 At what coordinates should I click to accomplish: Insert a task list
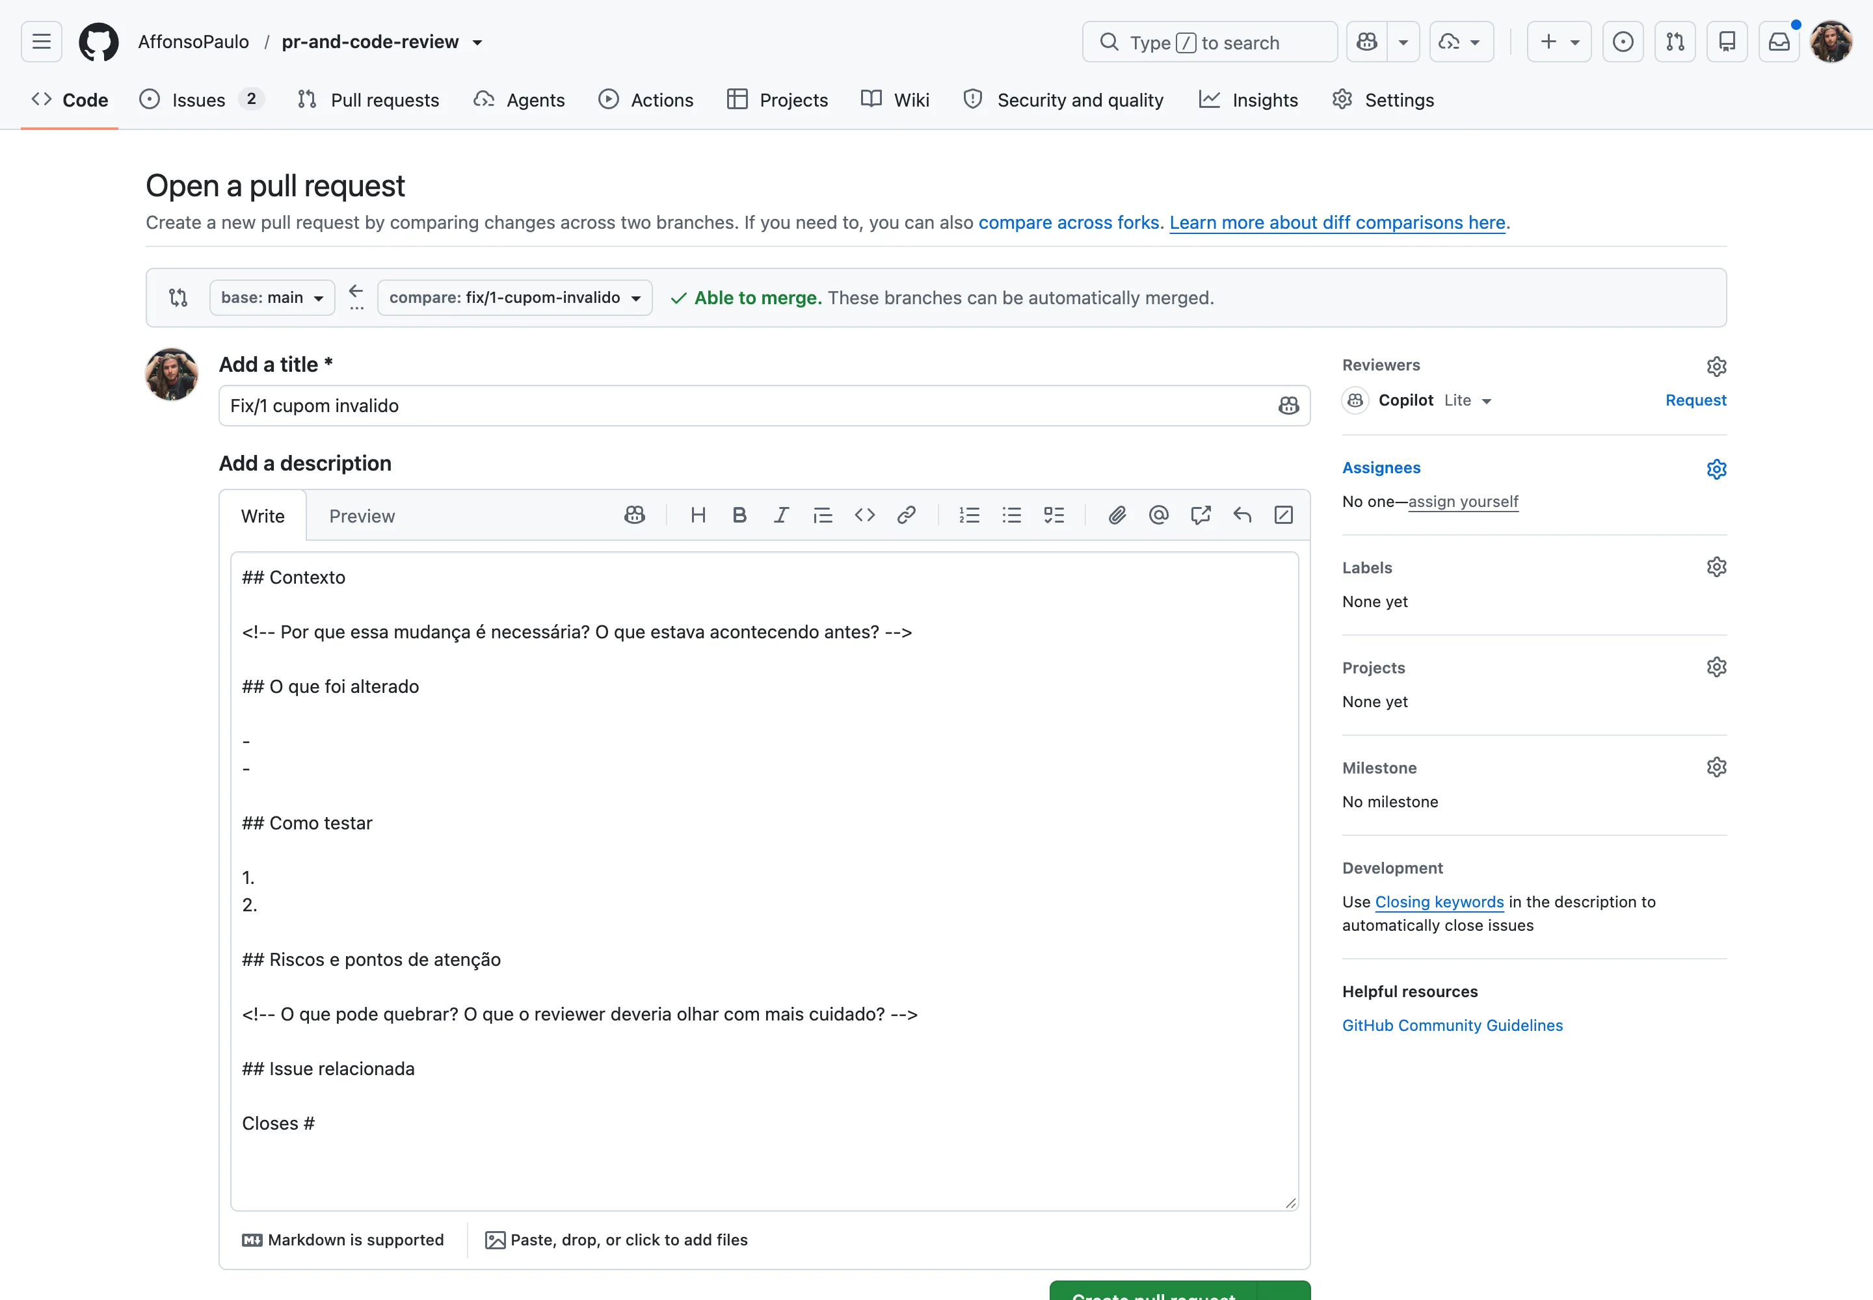(1054, 515)
